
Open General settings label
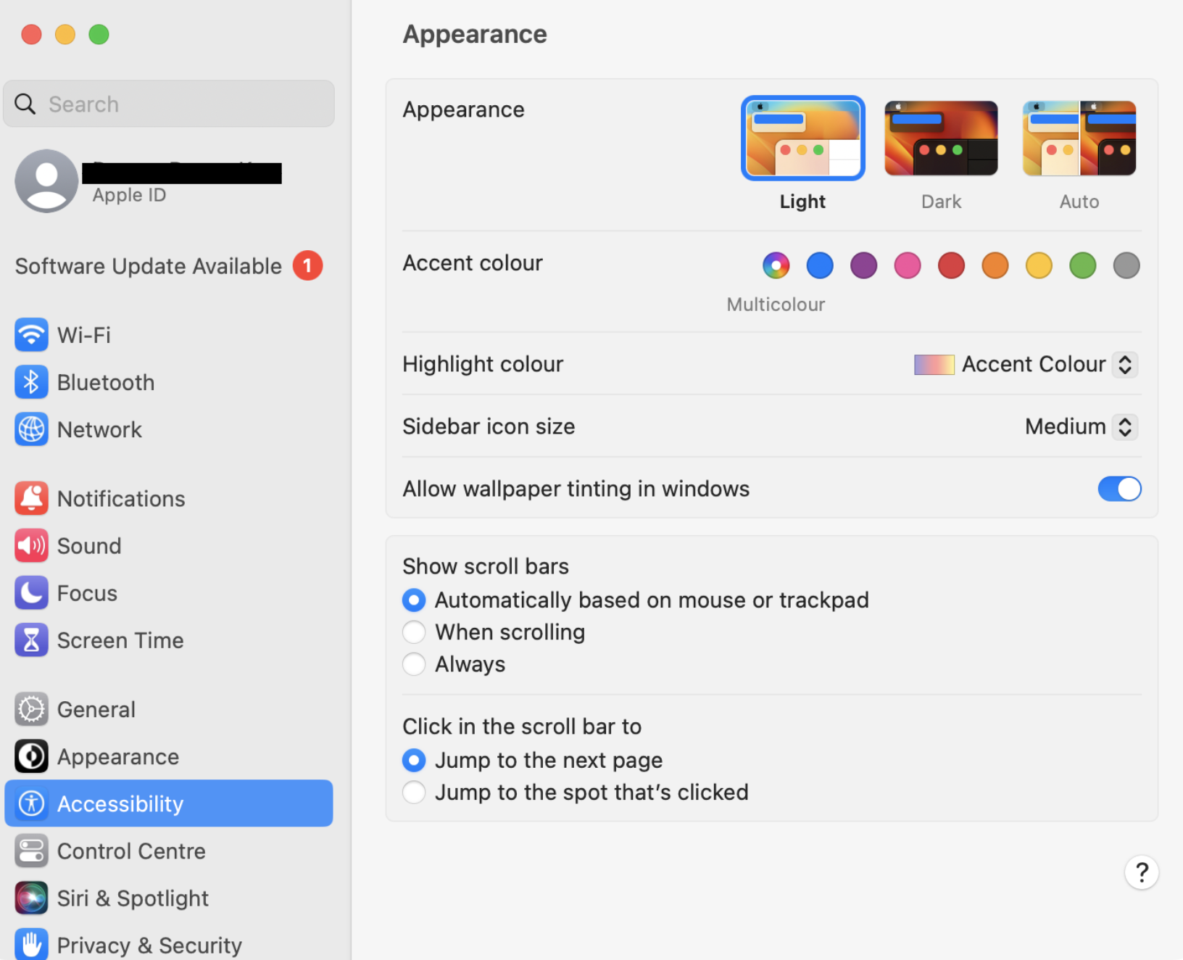point(96,709)
